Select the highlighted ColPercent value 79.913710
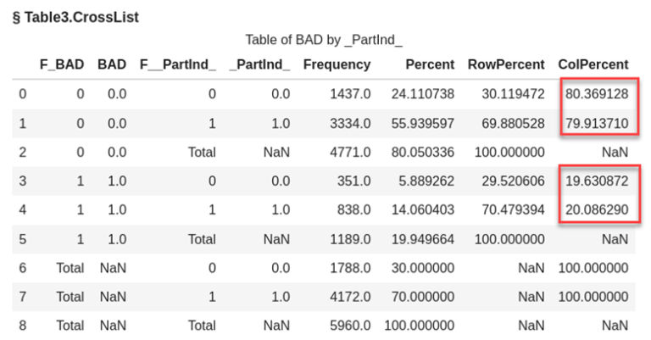The height and width of the screenshot is (340, 651). [597, 123]
